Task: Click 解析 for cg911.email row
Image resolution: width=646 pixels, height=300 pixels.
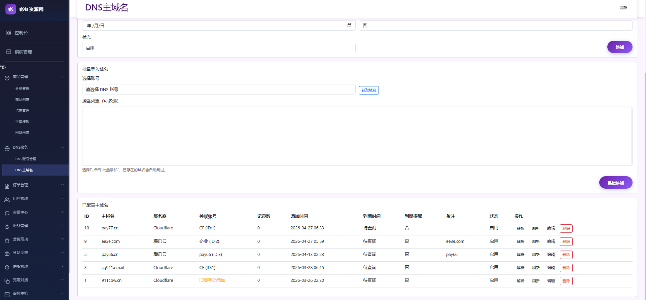Action: point(521,268)
